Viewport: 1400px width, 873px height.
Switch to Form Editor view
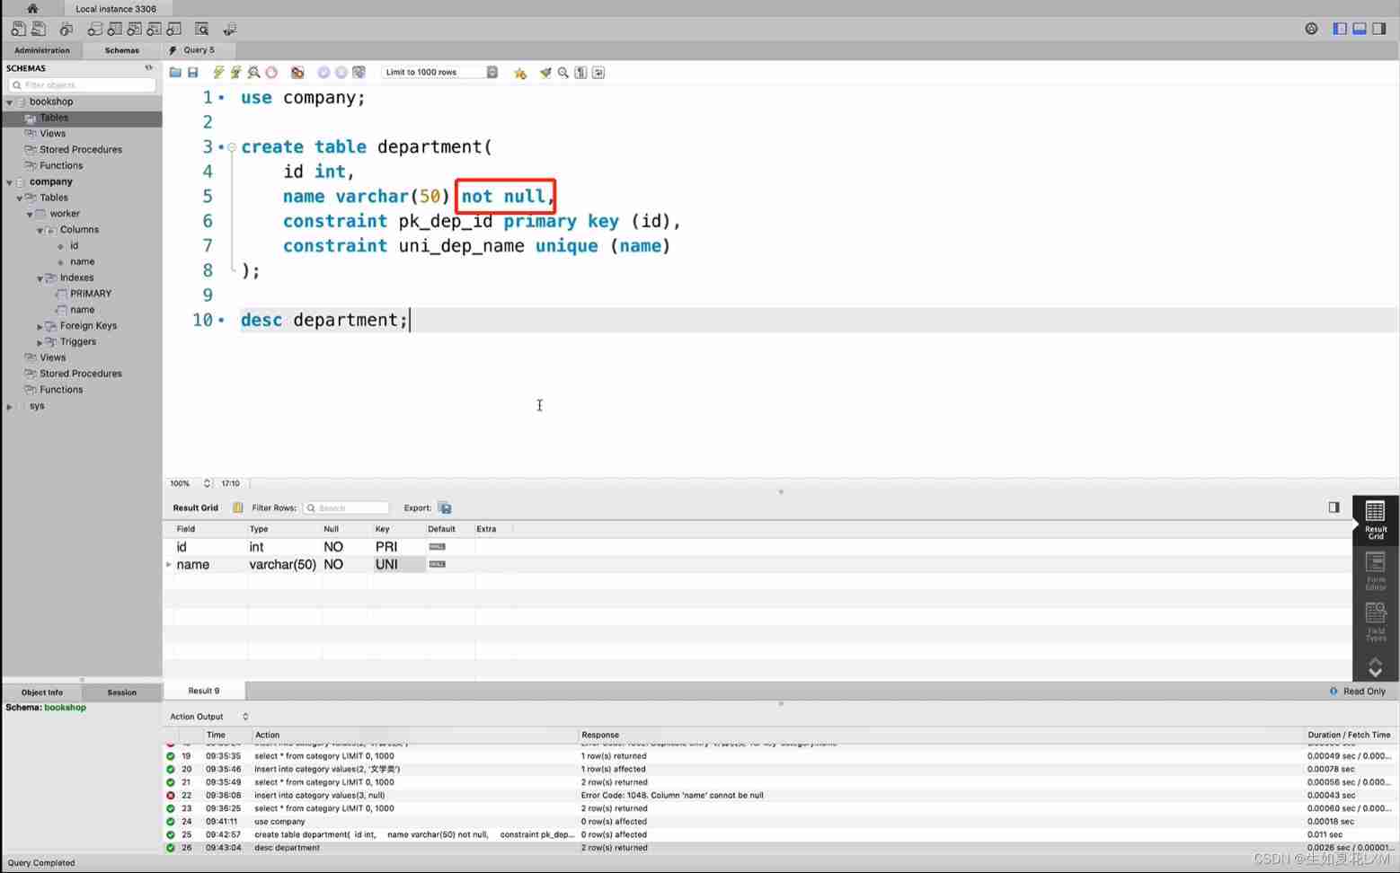click(x=1376, y=571)
